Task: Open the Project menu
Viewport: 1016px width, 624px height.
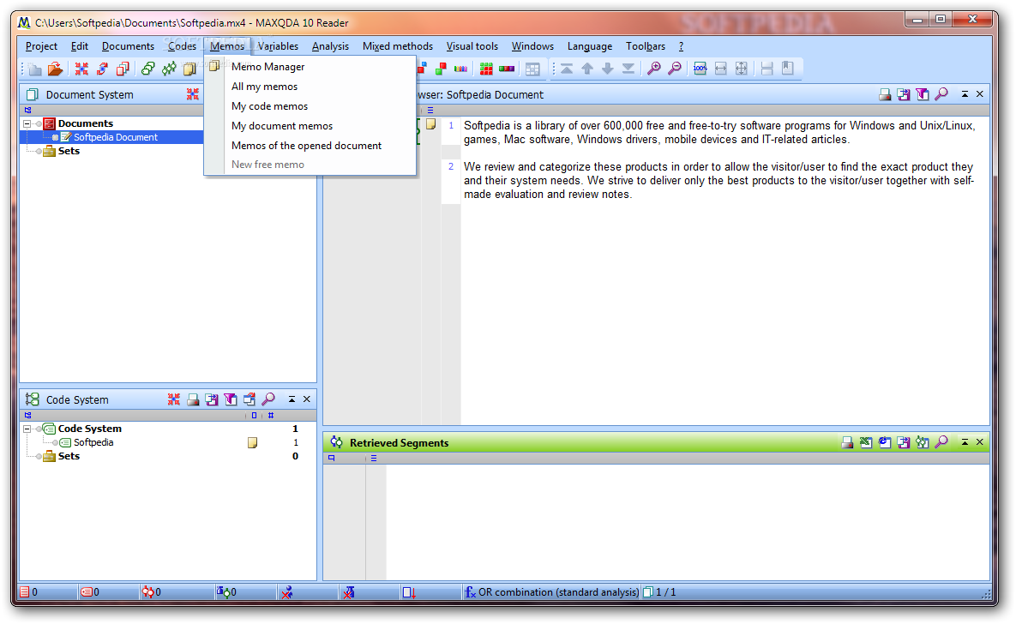Action: pyautogui.click(x=41, y=46)
